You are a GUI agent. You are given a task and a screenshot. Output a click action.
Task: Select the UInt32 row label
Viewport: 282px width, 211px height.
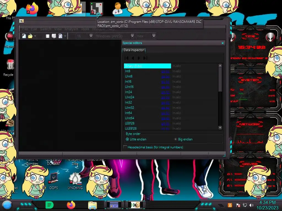(x=129, y=108)
